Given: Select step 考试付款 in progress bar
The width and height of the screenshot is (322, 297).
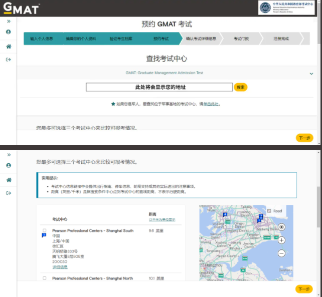Looking at the screenshot, I should coord(241,39).
